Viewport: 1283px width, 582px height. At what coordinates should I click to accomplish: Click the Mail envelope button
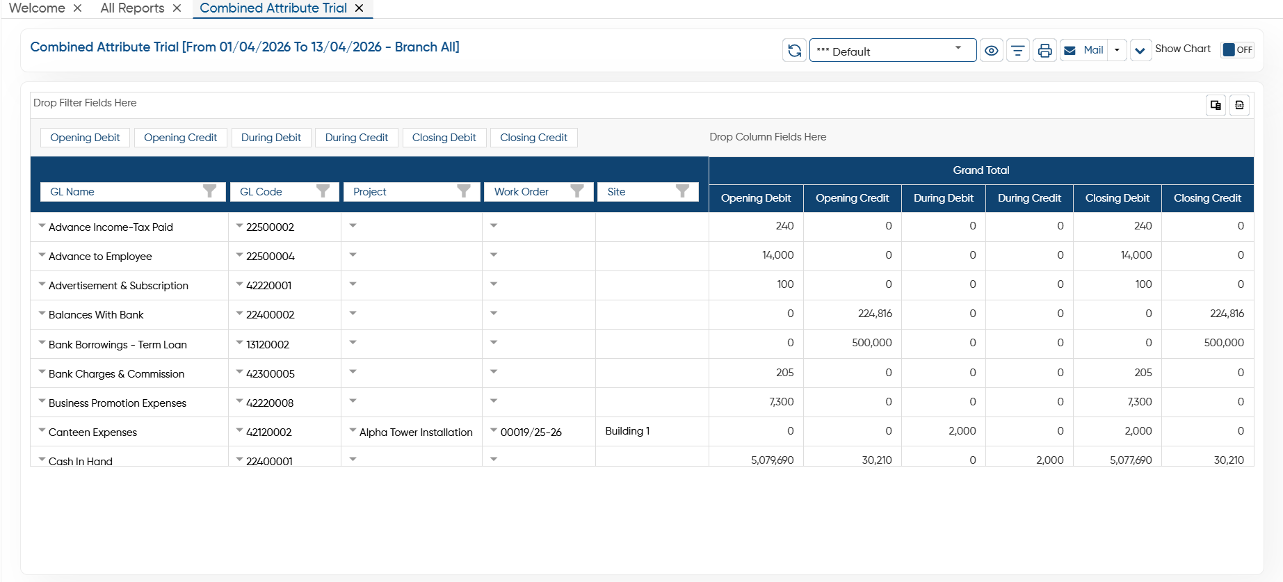pyautogui.click(x=1083, y=50)
